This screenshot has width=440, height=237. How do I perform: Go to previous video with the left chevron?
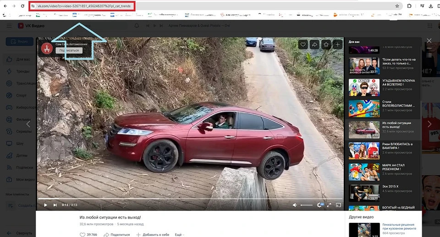28,124
